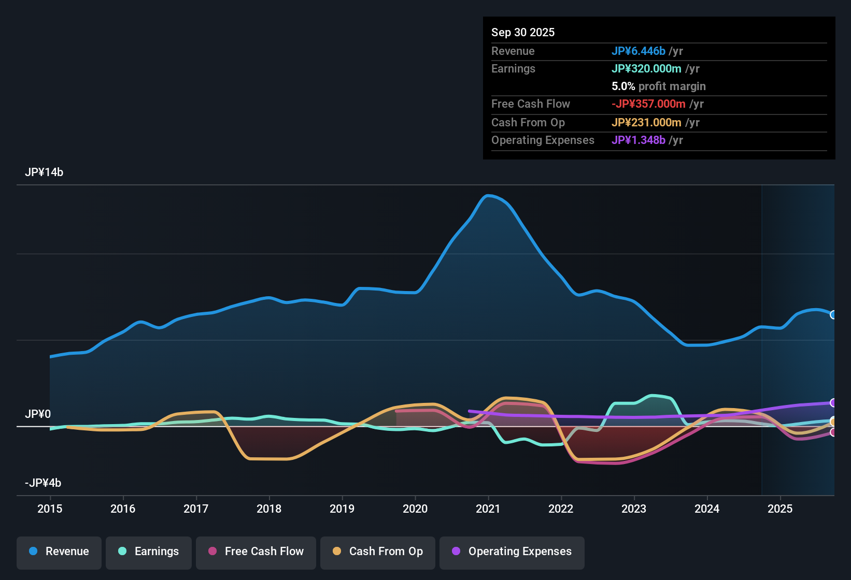851x580 pixels.
Task: Select the blue Revenue legend dot
Action: click(x=32, y=552)
